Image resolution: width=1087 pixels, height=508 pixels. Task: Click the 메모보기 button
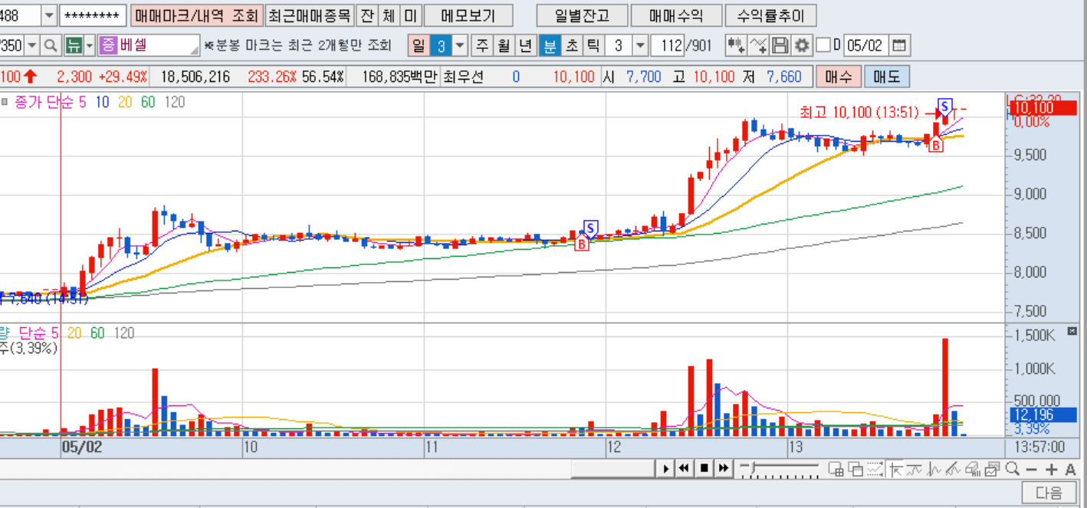coord(468,15)
